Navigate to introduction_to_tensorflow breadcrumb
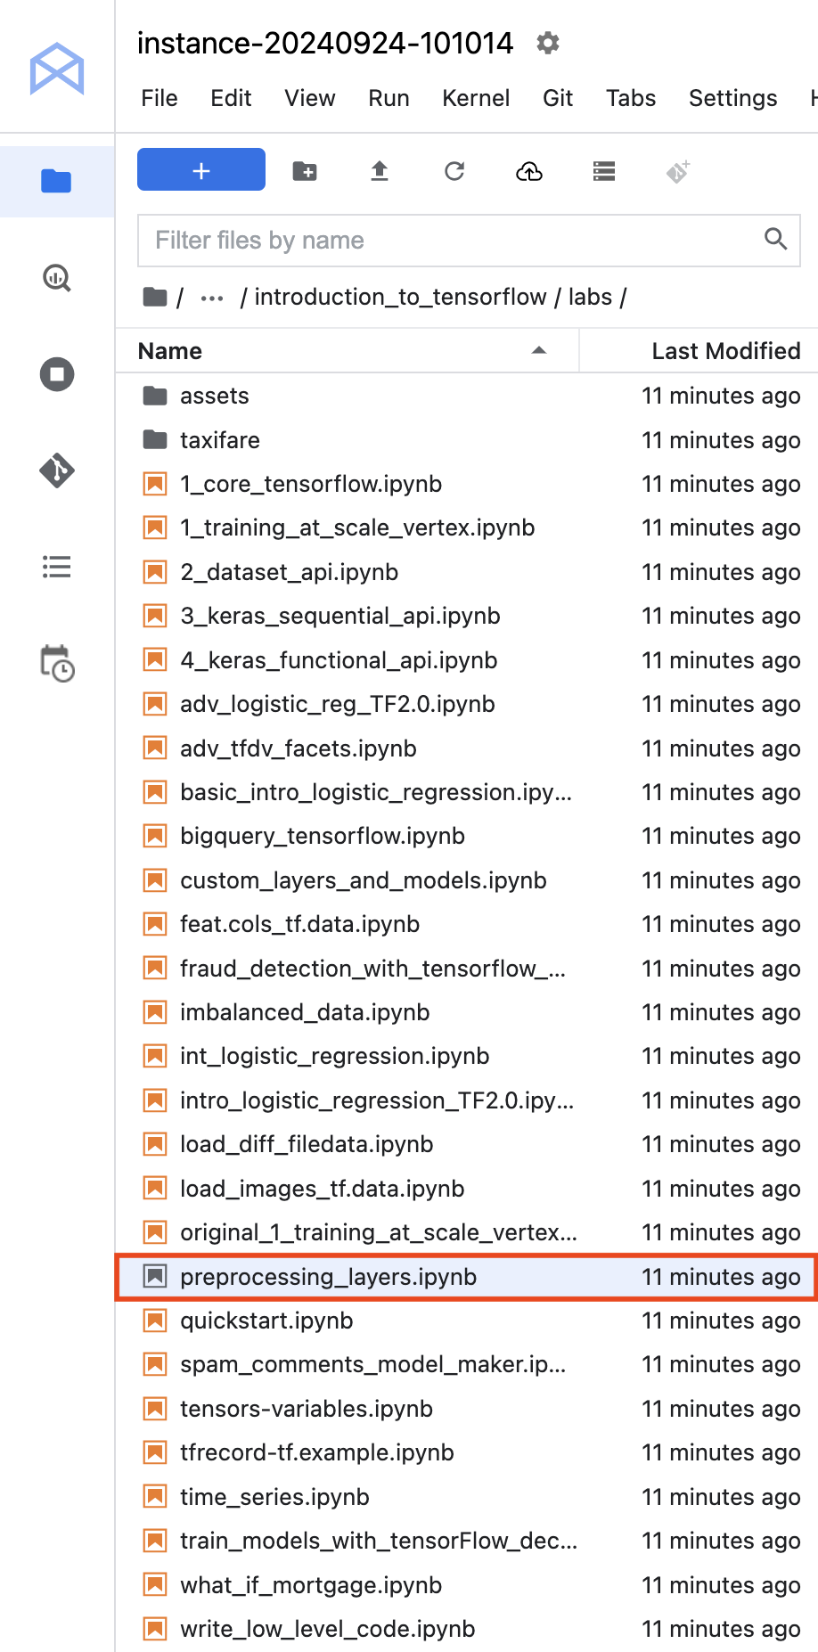This screenshot has width=818, height=1652. coord(400,297)
